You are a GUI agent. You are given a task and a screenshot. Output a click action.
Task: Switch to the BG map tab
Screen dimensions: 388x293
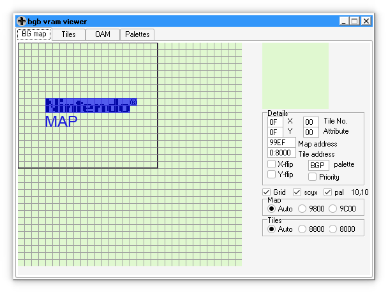[x=34, y=34]
